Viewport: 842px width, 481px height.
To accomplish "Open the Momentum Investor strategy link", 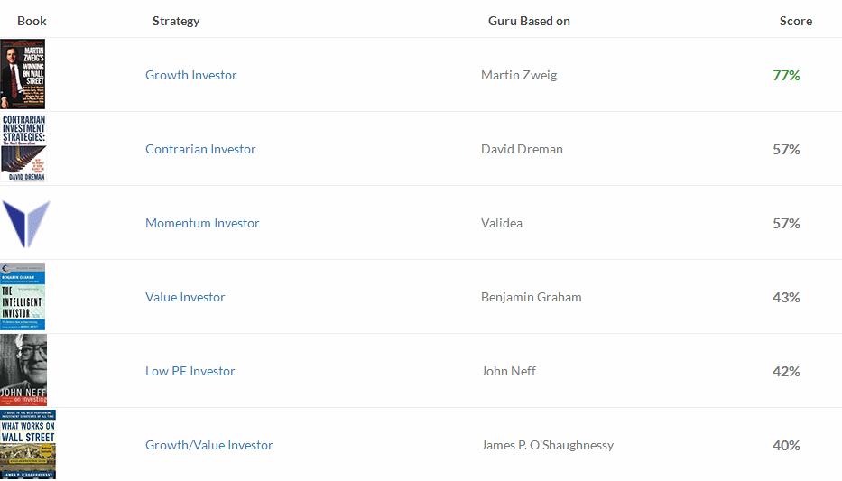I will click(202, 223).
